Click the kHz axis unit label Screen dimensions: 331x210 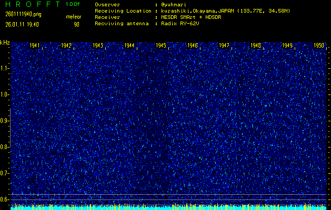[5, 43]
